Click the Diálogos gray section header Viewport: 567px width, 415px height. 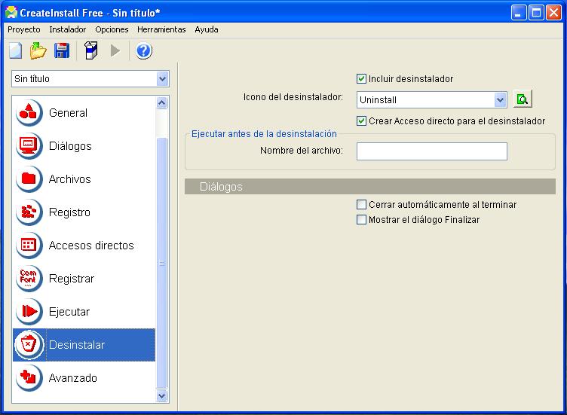click(370, 186)
